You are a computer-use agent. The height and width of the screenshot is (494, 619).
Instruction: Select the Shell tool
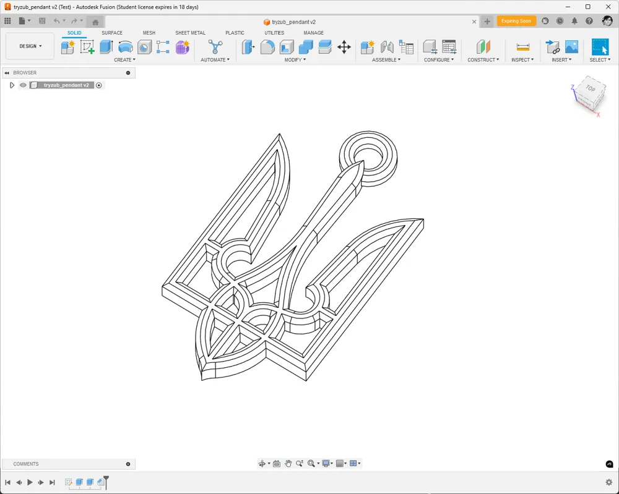[x=287, y=47]
